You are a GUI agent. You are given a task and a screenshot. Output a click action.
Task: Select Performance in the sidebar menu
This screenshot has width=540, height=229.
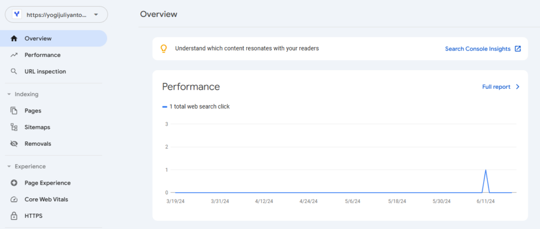coord(42,55)
